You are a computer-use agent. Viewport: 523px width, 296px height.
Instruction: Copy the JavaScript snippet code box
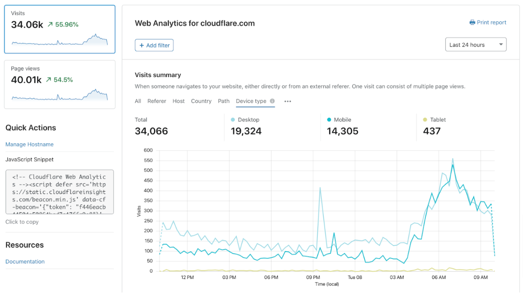point(60,192)
